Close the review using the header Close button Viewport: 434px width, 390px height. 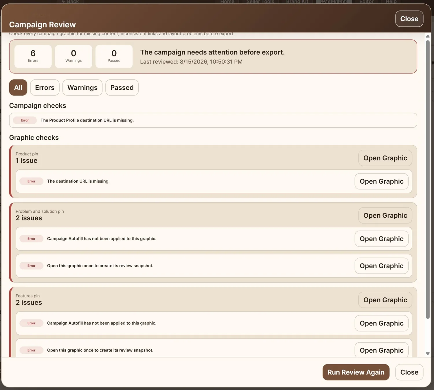(x=409, y=19)
